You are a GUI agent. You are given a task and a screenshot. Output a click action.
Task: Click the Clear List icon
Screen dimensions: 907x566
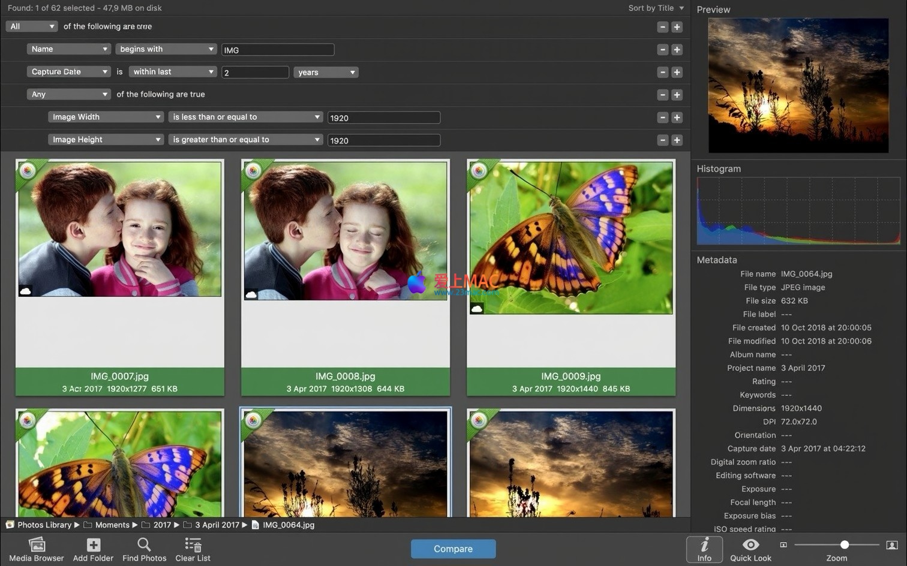pos(193,545)
